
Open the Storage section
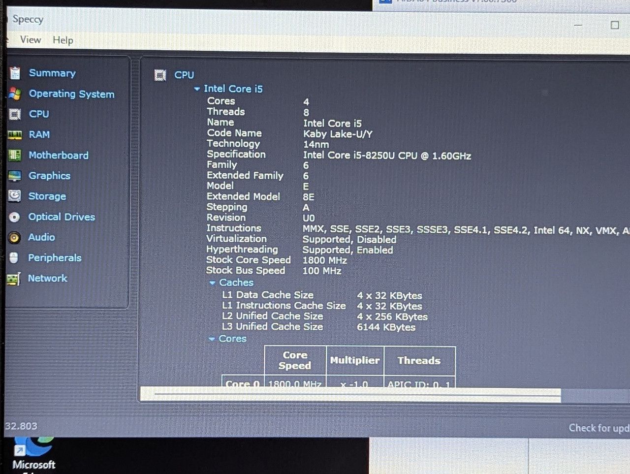[x=47, y=196]
